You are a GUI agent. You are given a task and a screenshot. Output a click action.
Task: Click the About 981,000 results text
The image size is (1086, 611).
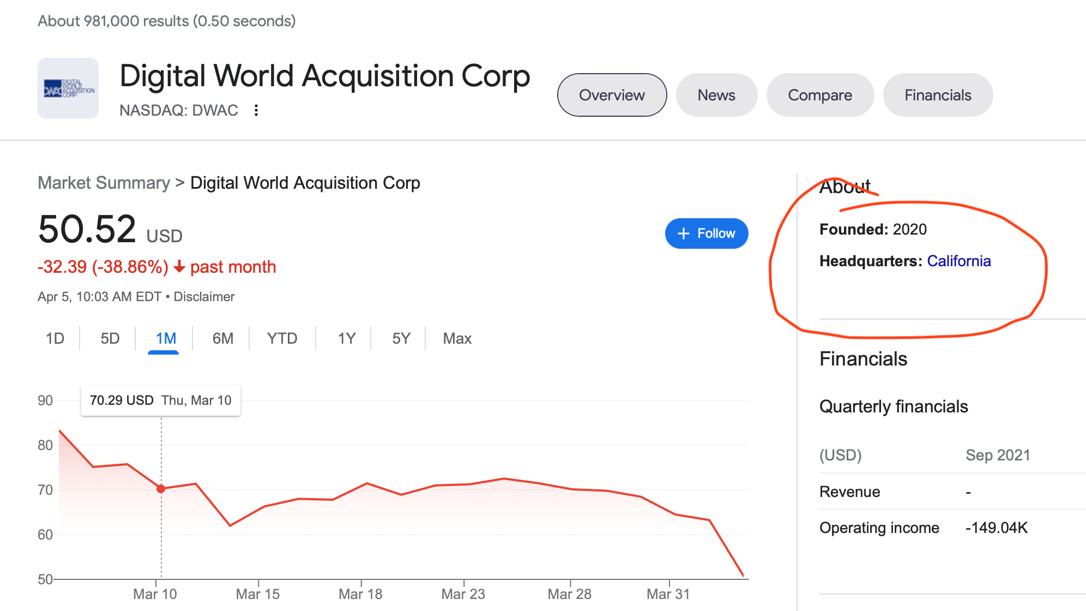167,21
